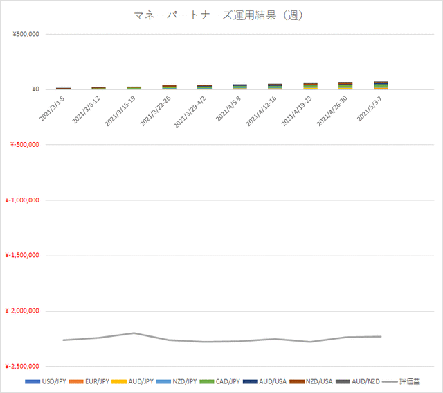Click the ¥-500,000 axis label
This screenshot has width=443, height=393.
coord(25,145)
